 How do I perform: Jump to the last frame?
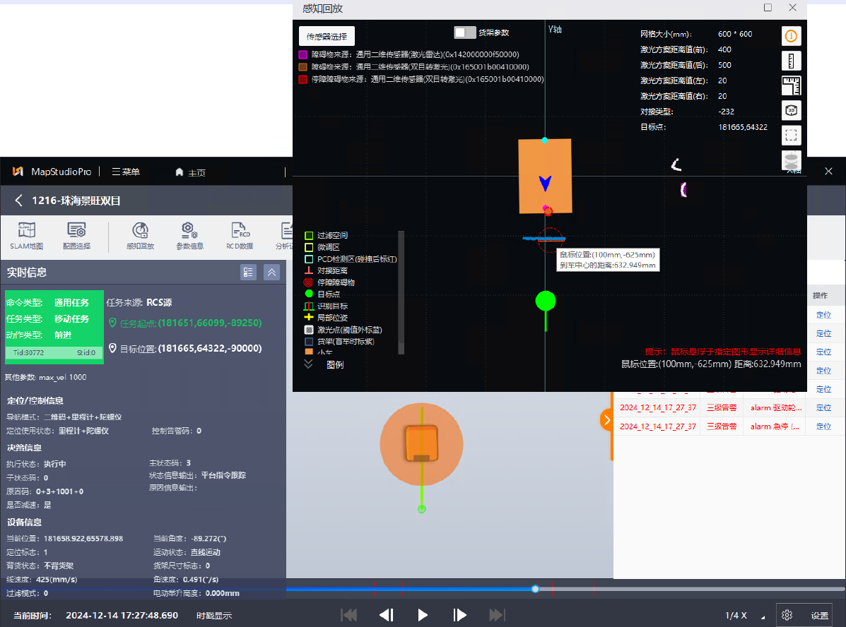coord(496,615)
